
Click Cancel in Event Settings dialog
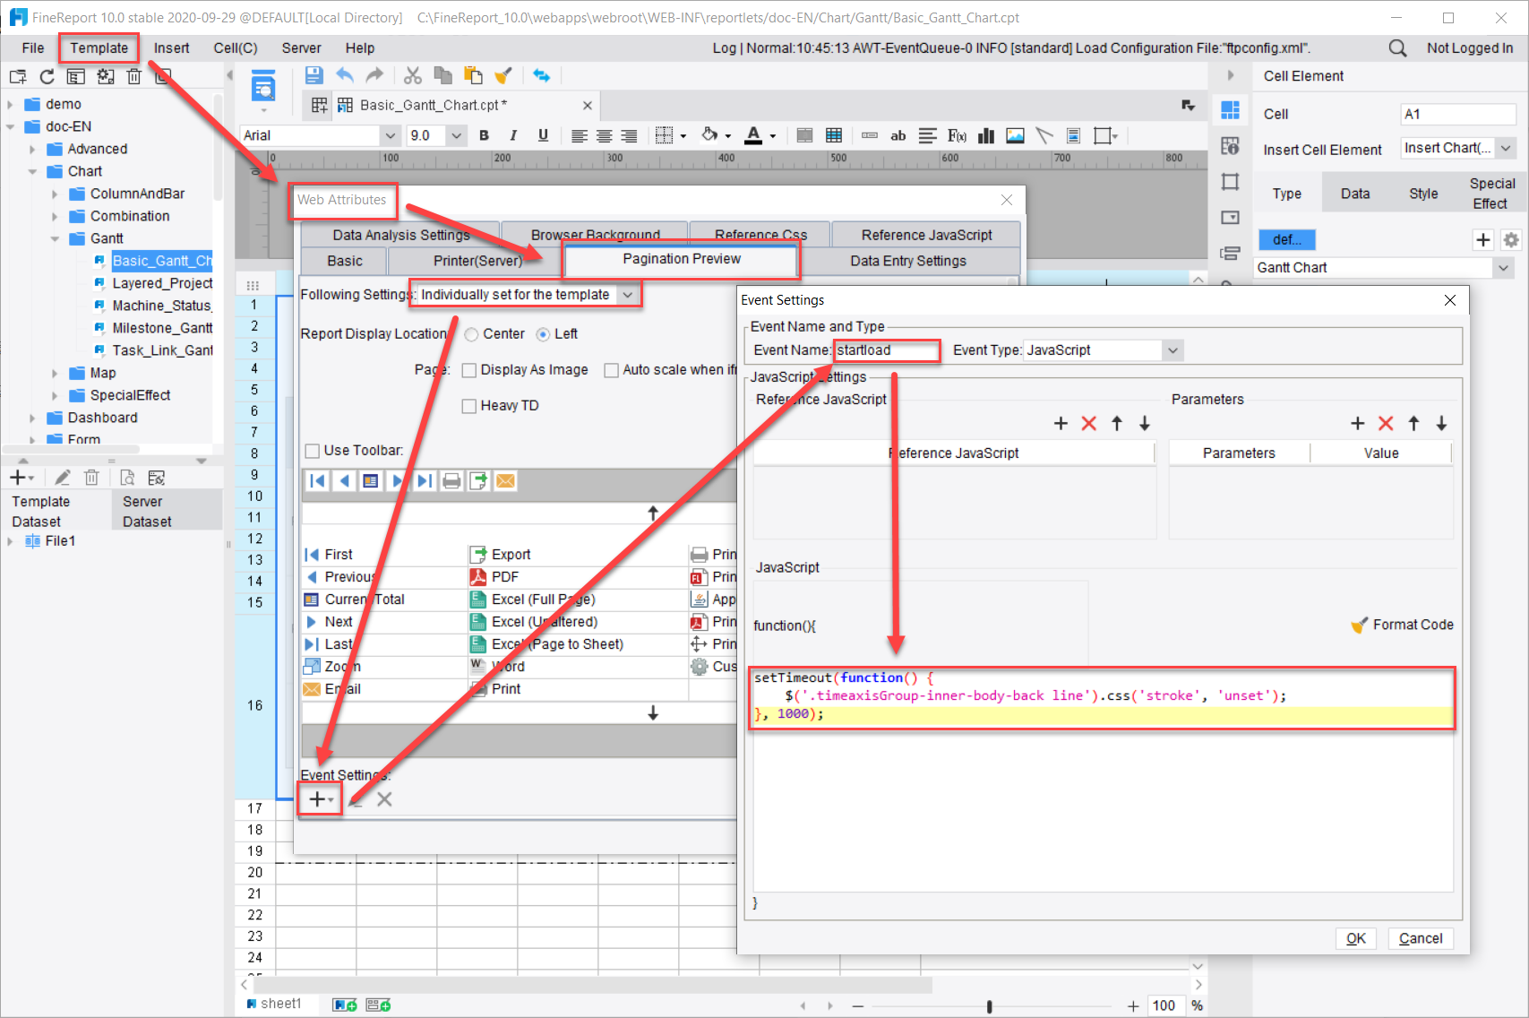click(x=1421, y=938)
